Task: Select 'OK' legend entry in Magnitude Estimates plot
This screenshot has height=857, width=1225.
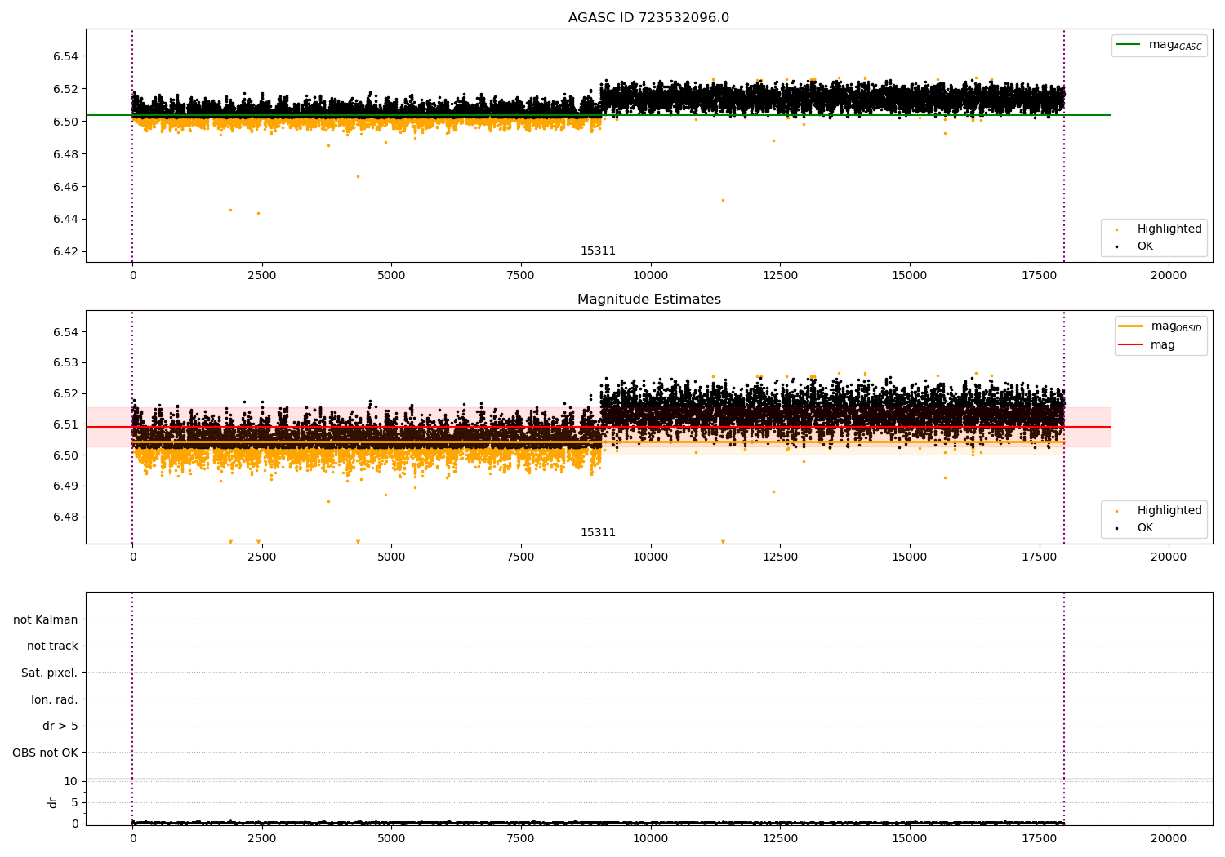Action: pyautogui.click(x=1145, y=528)
